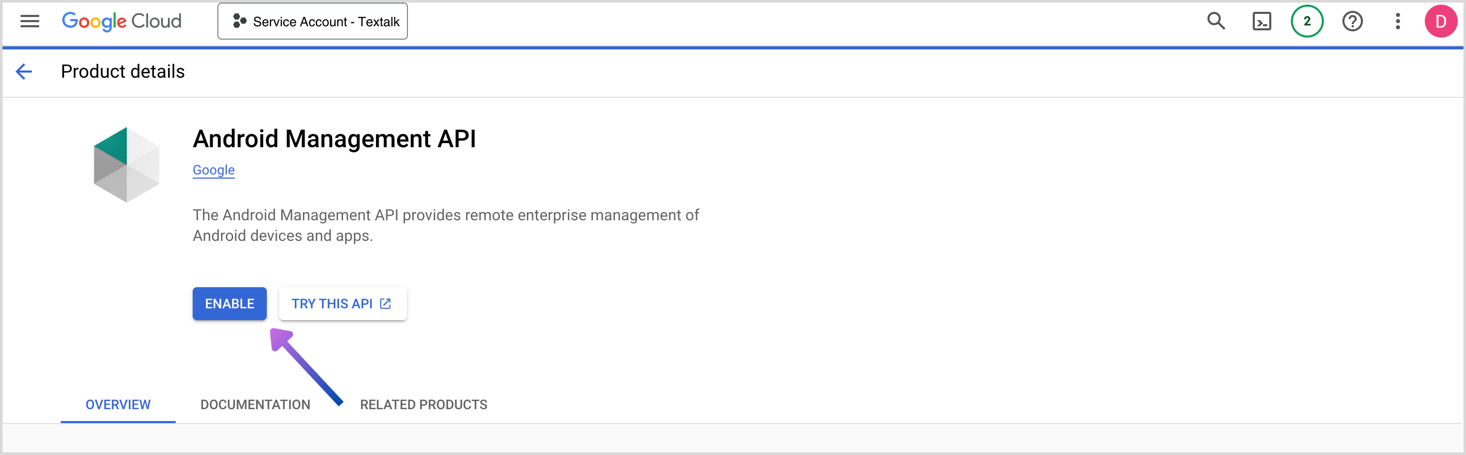The width and height of the screenshot is (1466, 455).
Task: Activate Cloud Shell terminal icon
Action: [x=1261, y=22]
